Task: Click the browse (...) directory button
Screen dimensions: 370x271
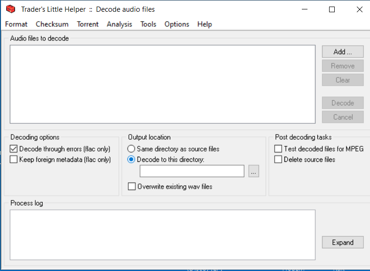Action: pyautogui.click(x=253, y=172)
